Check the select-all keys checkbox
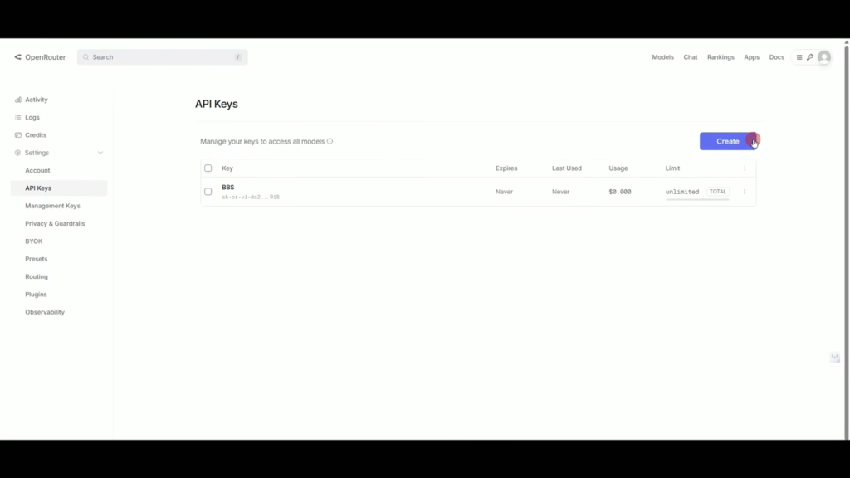 coord(208,168)
